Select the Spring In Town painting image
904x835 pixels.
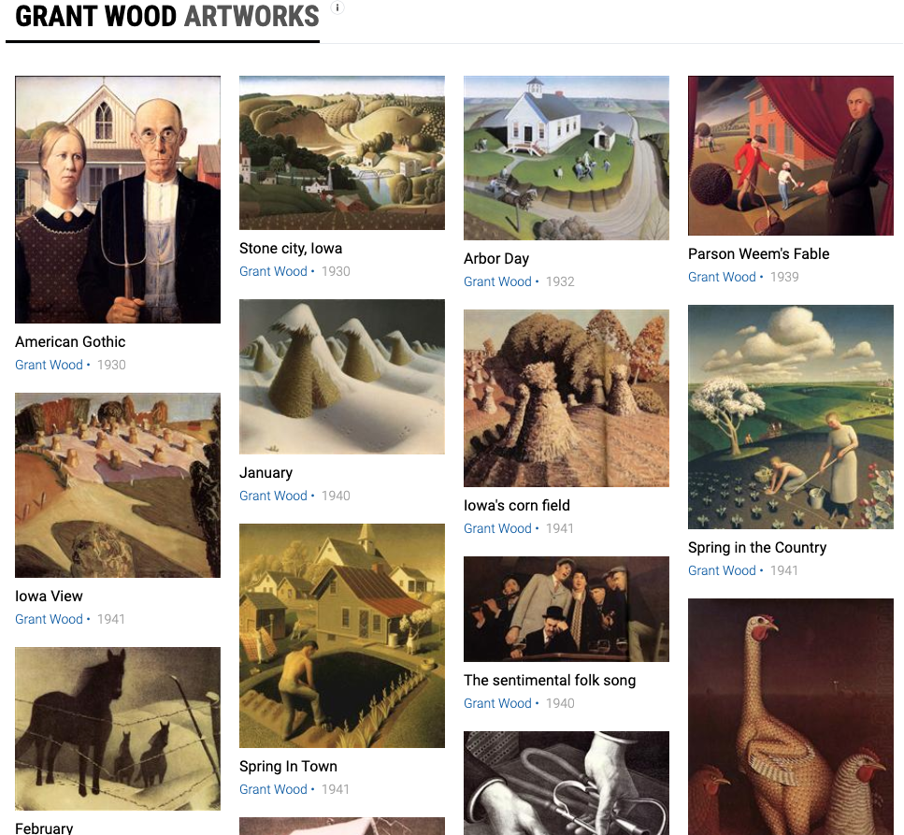[342, 636]
